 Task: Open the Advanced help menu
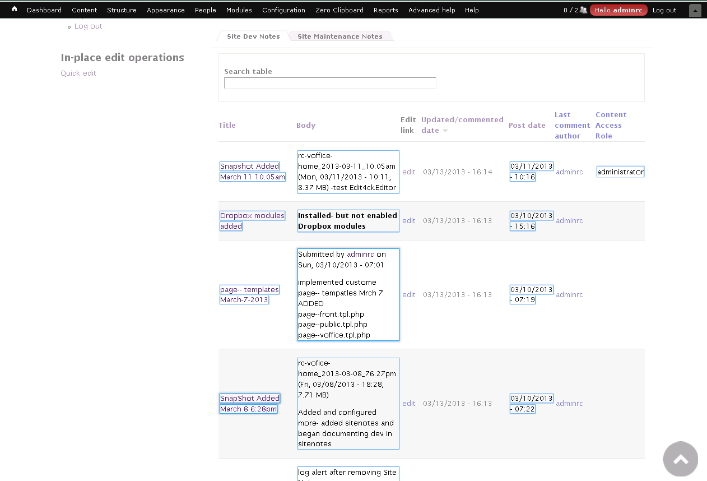(431, 10)
